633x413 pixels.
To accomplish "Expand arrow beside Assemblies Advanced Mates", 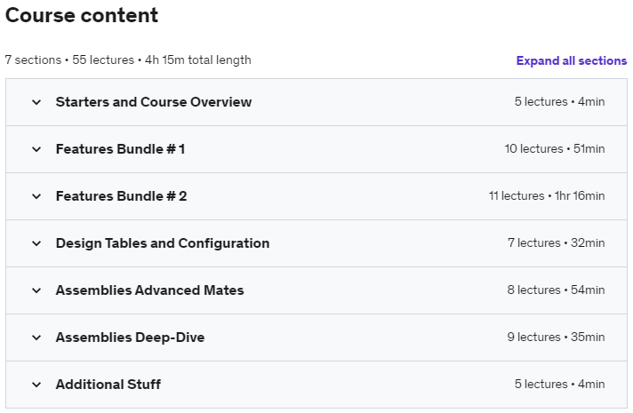I will (36, 290).
